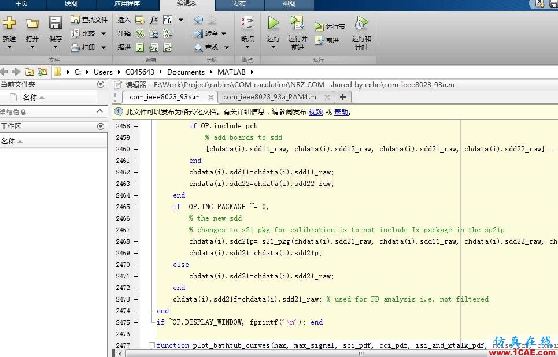558x357 pixels.
Task: Expand the Find (查找) dropdown arrow
Action: 226,47
